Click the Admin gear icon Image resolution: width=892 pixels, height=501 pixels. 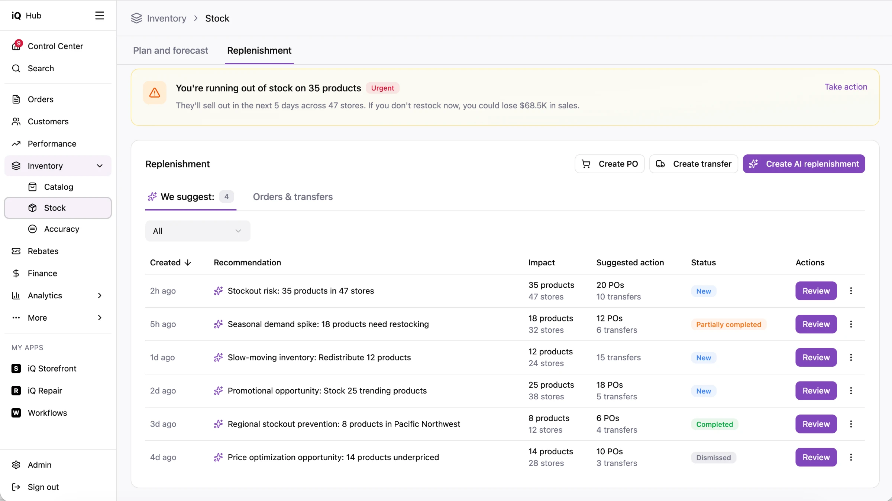click(x=16, y=465)
